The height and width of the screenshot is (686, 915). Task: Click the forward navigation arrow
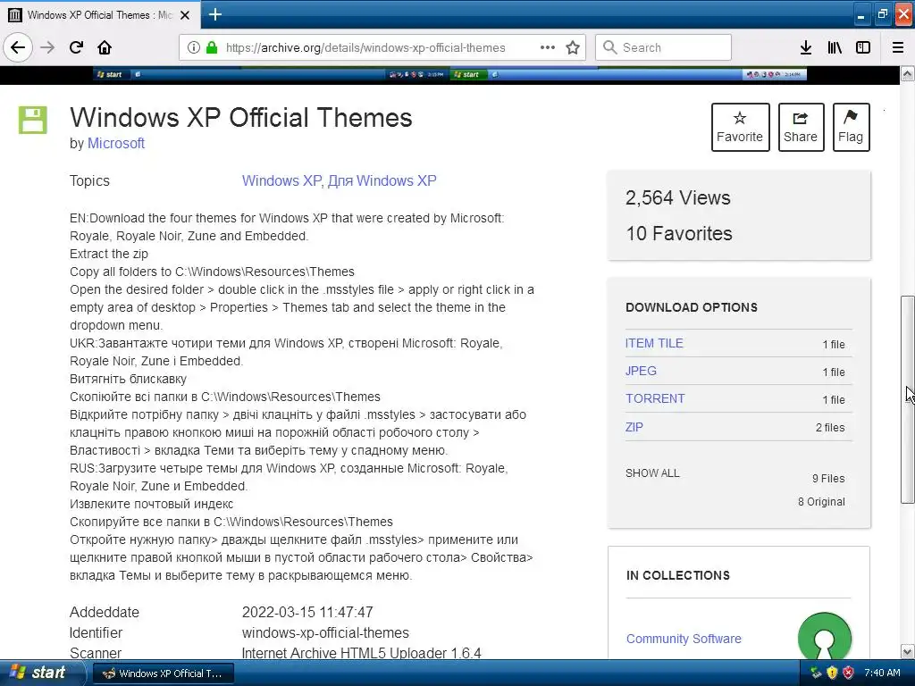(x=48, y=47)
